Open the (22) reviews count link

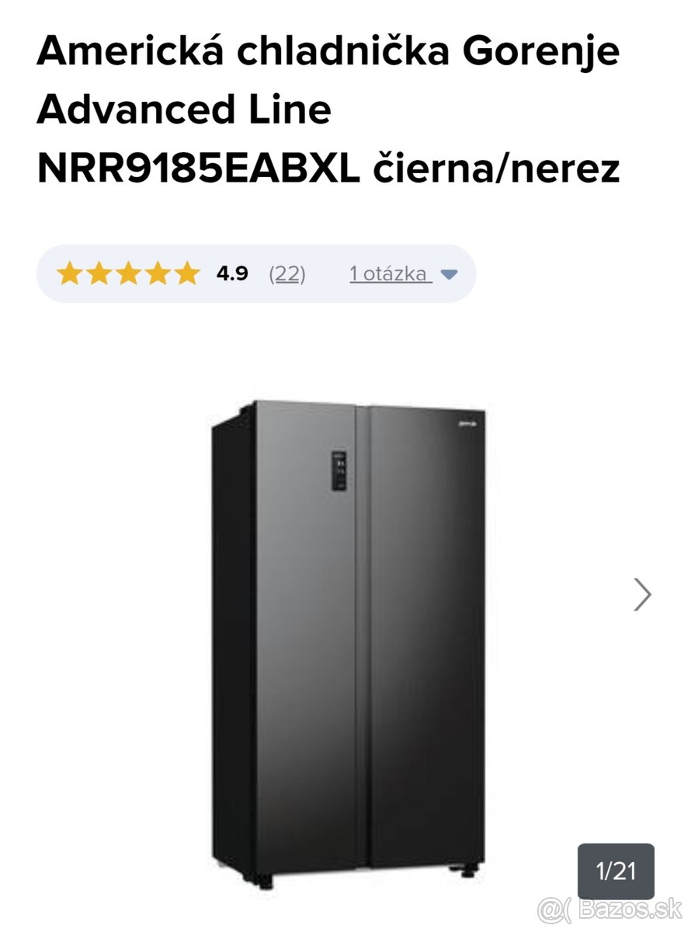pyautogui.click(x=287, y=273)
